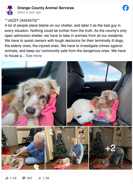Click the share arrow icon
The height and width of the screenshot is (184, 133).
39,178
